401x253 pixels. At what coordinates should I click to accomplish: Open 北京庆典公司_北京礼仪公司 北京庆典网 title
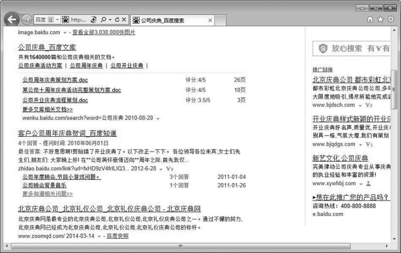pos(109,209)
